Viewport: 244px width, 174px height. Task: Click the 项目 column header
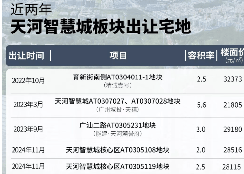point(118,55)
